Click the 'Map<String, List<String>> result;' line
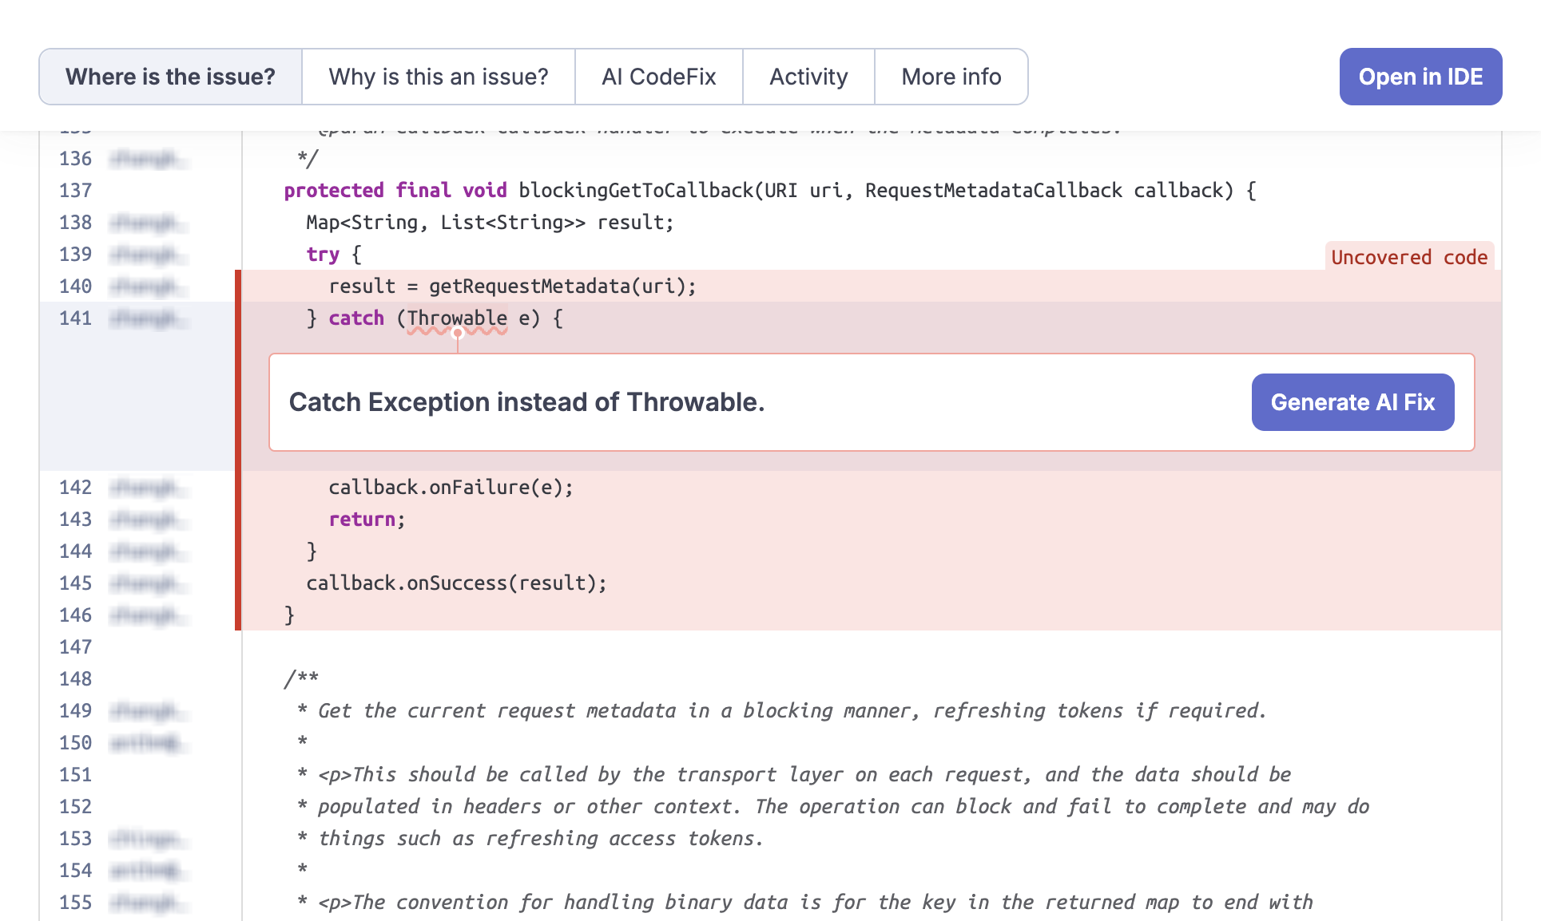1541x921 pixels. (490, 223)
